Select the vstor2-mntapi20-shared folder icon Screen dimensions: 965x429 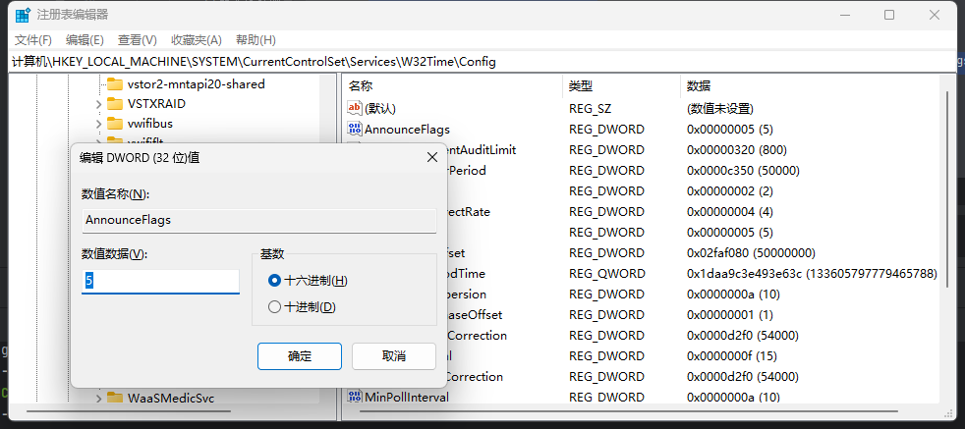115,83
